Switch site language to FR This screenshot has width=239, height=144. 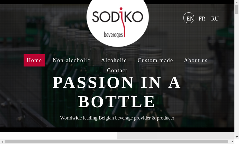(202, 19)
